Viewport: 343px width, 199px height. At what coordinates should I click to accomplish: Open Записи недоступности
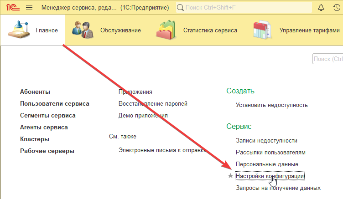pos(266,140)
